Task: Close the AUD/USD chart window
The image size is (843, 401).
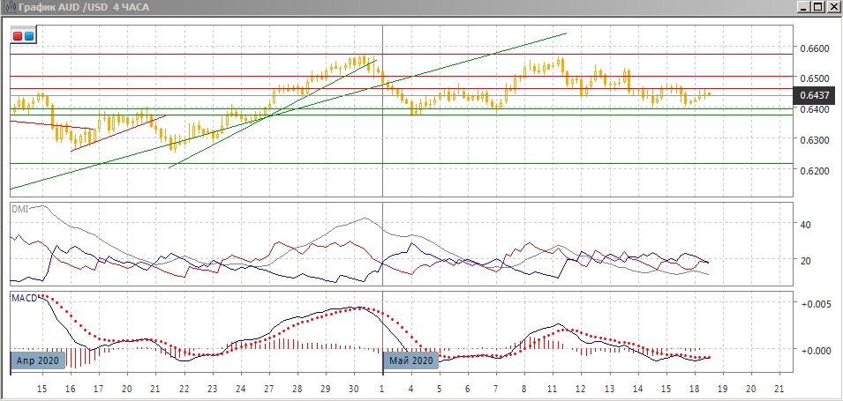Action: click(x=832, y=7)
